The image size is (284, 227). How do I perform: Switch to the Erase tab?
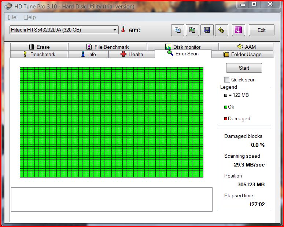click(39, 47)
